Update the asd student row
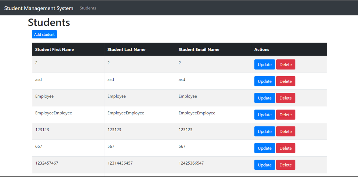The image size is (358, 177). click(265, 81)
